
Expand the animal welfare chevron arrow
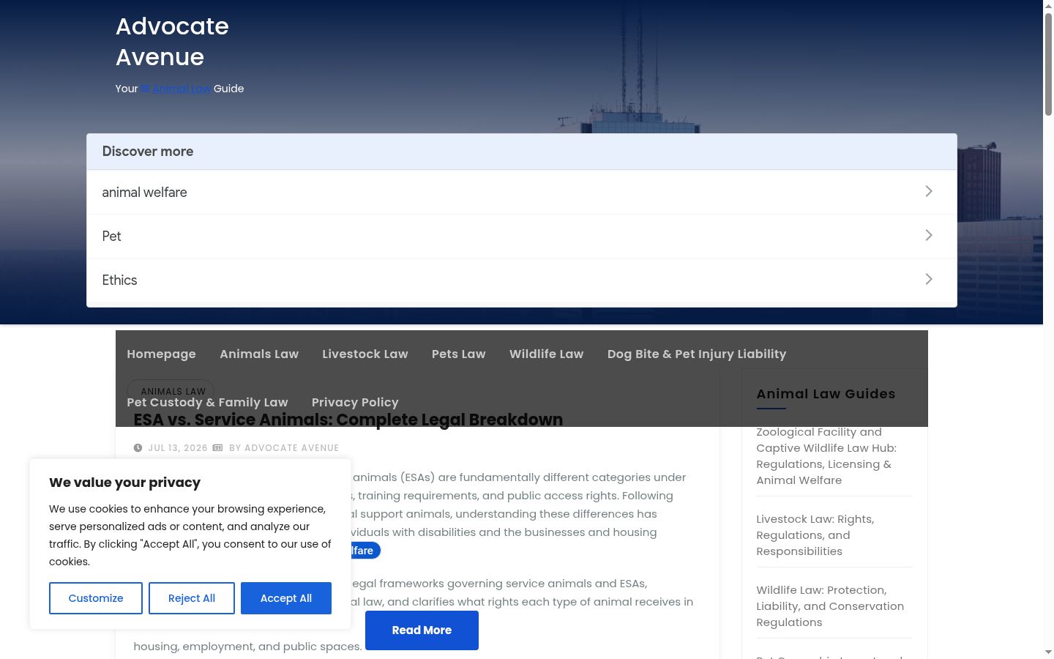[928, 191]
